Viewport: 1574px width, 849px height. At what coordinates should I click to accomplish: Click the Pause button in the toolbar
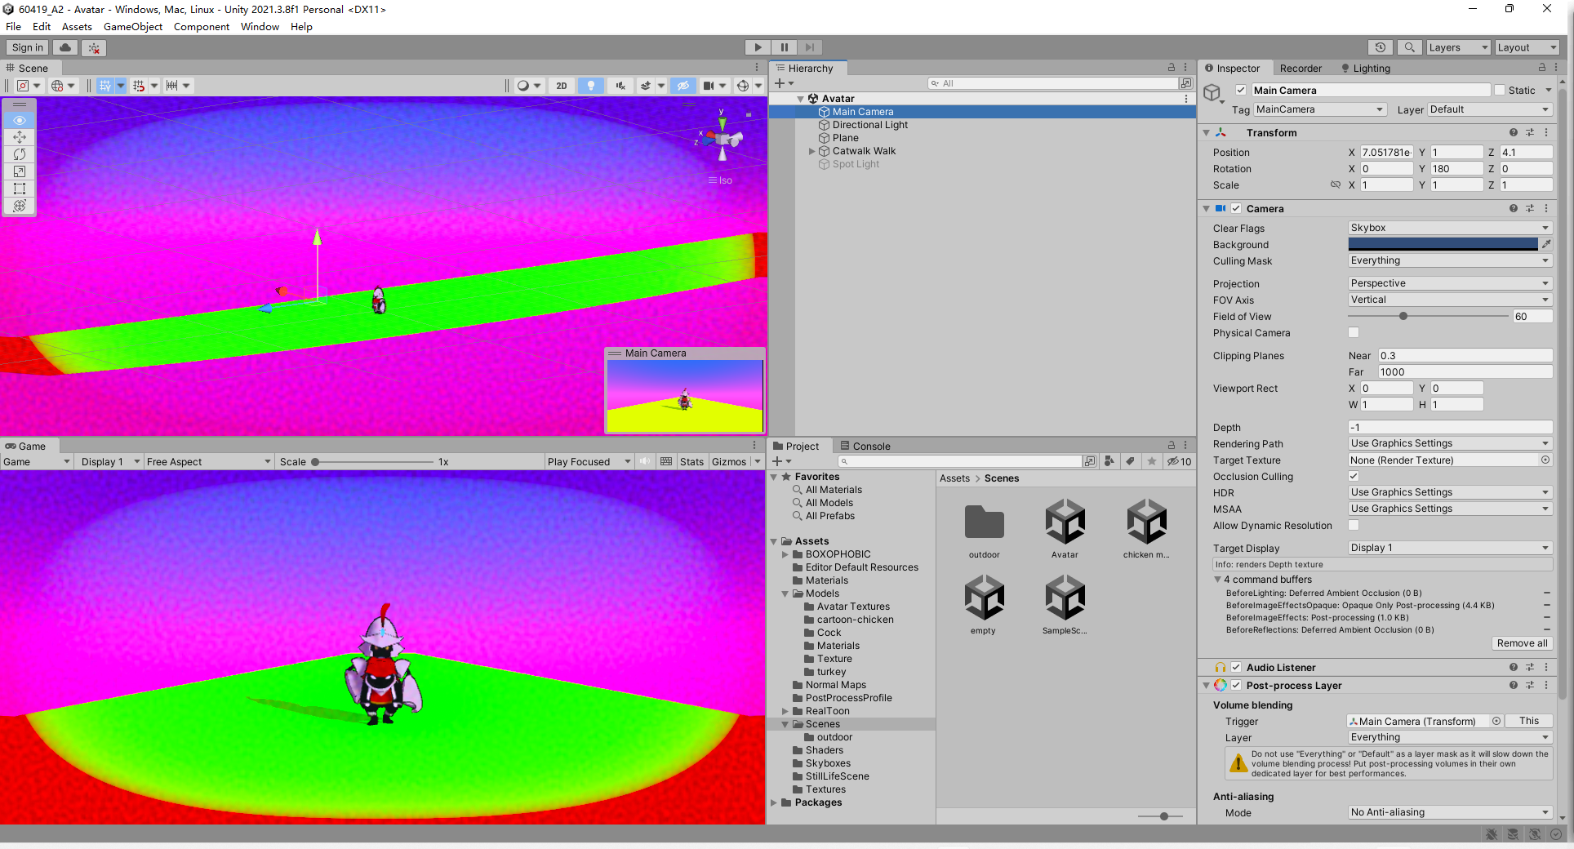click(x=784, y=47)
